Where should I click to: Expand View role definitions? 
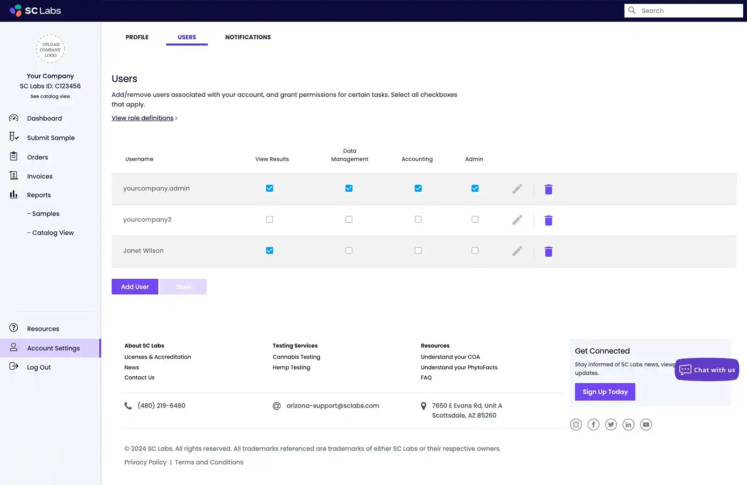point(143,118)
